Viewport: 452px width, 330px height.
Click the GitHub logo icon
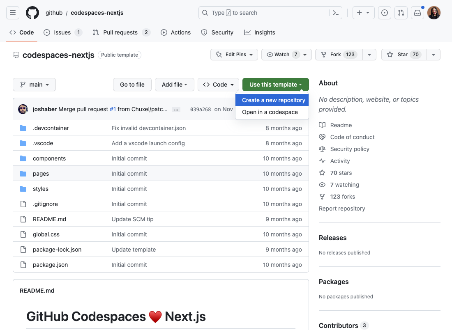[x=32, y=13]
